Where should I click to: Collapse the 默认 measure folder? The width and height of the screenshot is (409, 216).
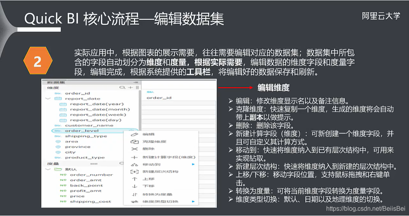pos(48,169)
